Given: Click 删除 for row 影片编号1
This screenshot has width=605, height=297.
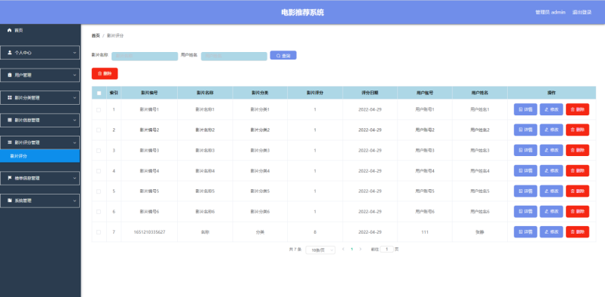Looking at the screenshot, I should click(578, 109).
